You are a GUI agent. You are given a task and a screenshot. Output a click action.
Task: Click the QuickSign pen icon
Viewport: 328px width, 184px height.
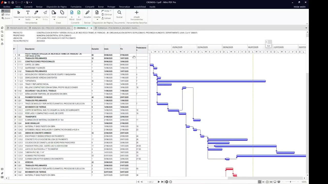click(36, 13)
